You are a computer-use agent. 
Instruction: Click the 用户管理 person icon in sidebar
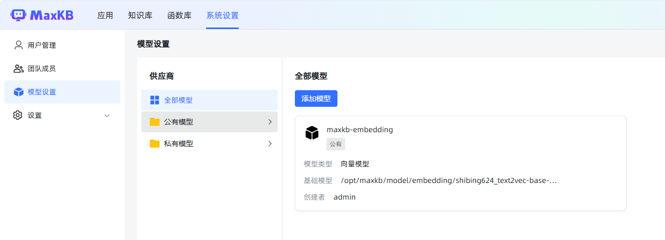(19, 45)
